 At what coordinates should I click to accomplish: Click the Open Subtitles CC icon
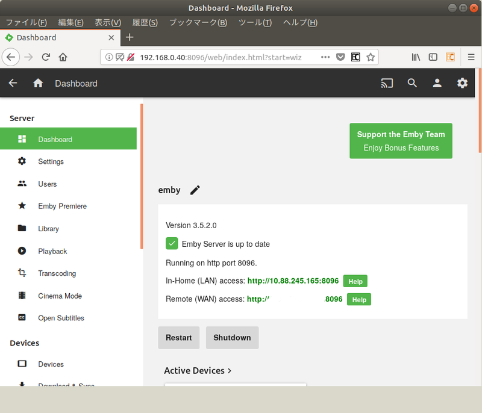pyautogui.click(x=22, y=317)
